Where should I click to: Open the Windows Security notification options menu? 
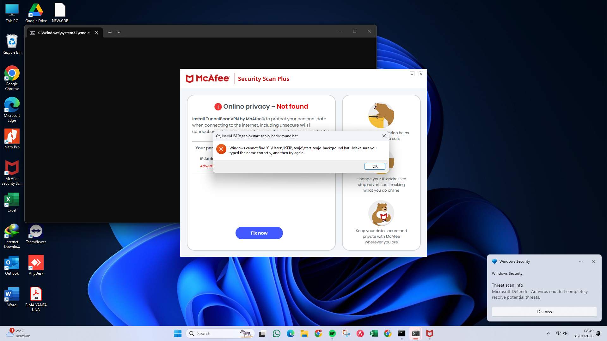pos(581,261)
